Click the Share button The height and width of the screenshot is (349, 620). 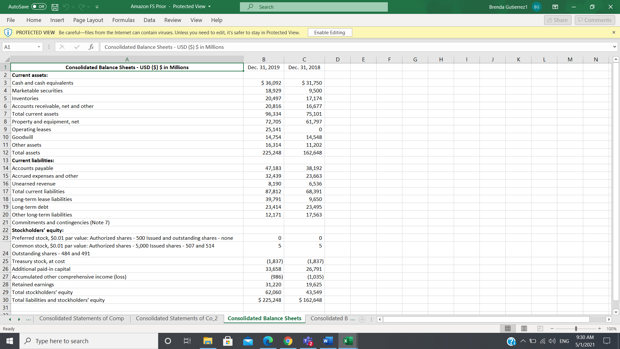pyautogui.click(x=558, y=20)
